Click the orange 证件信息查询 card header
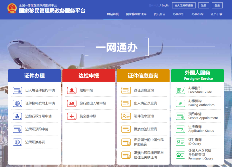 [x=143, y=75]
